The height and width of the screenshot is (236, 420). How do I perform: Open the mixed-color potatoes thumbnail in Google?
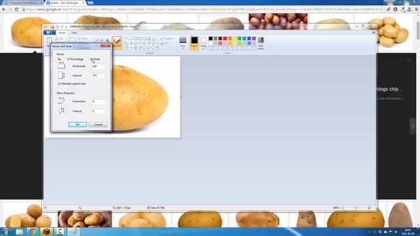pyautogui.click(x=278, y=22)
